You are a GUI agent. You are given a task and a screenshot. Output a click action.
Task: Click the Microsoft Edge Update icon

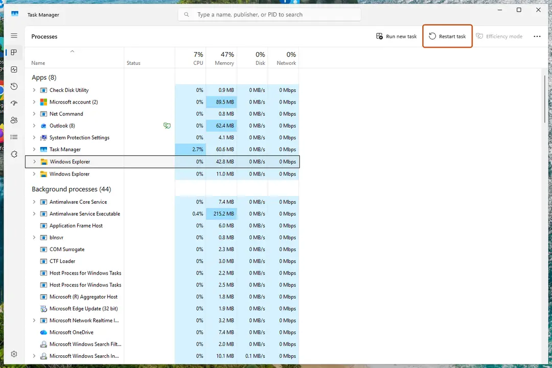click(x=43, y=309)
